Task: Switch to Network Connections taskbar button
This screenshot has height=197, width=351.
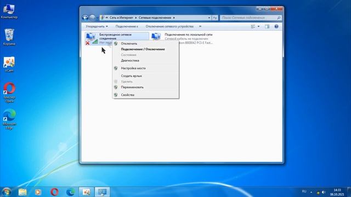Action: click(x=103, y=192)
